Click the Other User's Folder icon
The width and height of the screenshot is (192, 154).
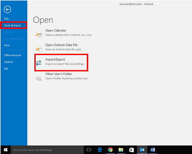pyautogui.click(x=39, y=78)
